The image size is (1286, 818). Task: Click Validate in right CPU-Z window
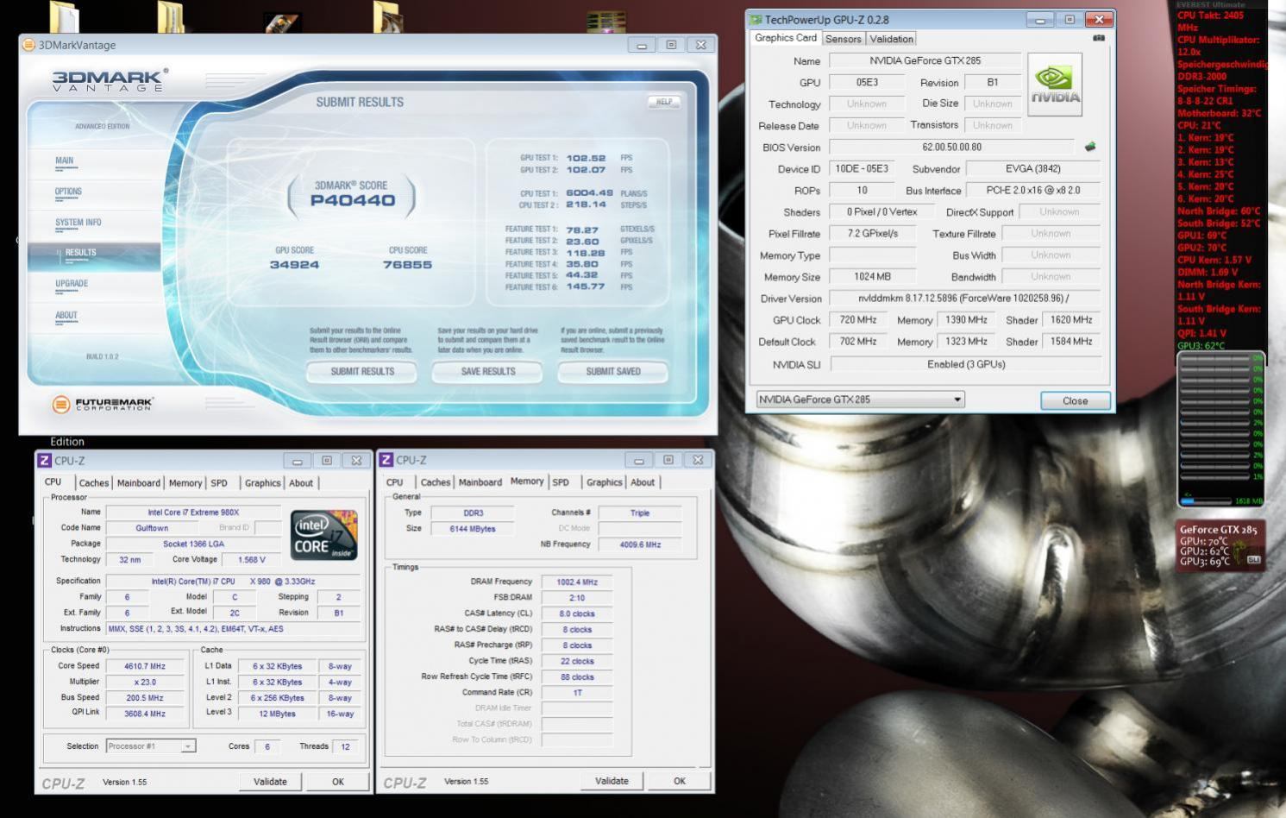tap(612, 781)
